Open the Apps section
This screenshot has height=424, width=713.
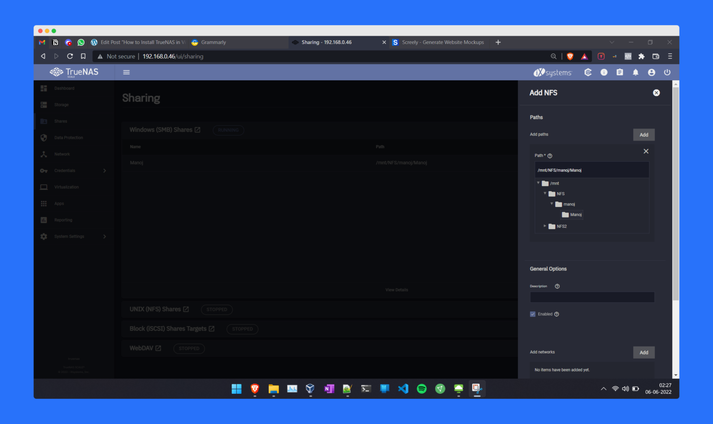pyautogui.click(x=59, y=203)
